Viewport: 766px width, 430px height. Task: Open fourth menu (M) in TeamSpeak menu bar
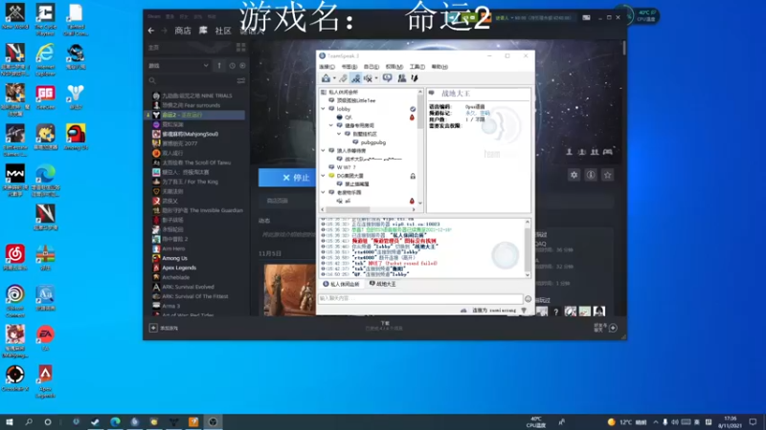click(x=394, y=66)
